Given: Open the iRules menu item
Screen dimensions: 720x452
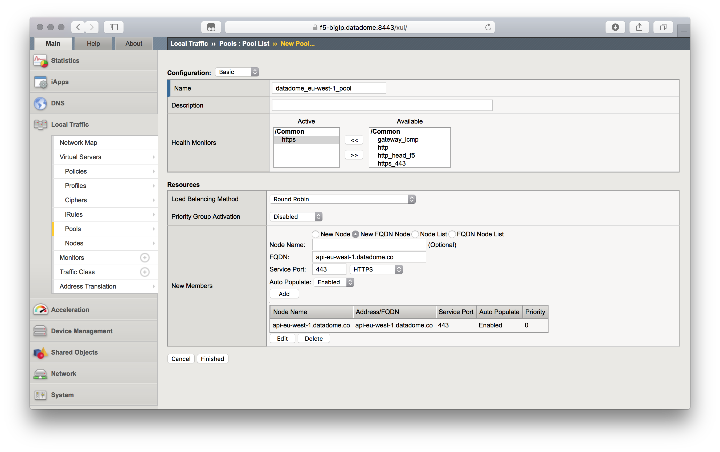Looking at the screenshot, I should 105,215.
